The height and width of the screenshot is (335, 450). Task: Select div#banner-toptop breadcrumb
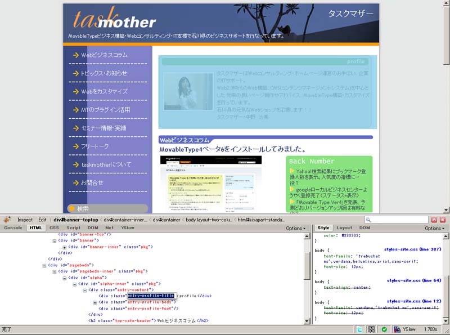coord(76,220)
